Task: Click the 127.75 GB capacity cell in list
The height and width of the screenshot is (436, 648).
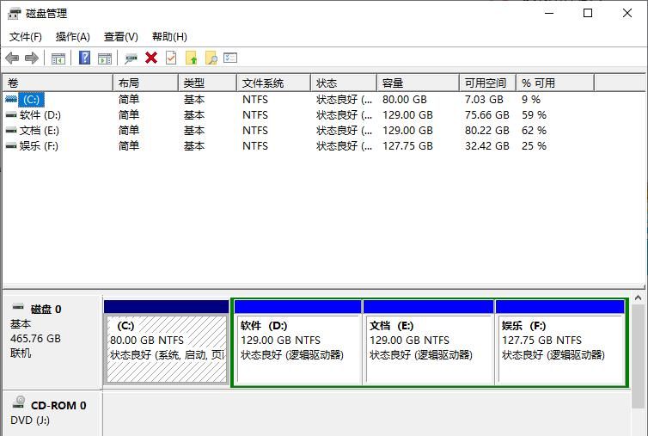Action: pos(407,146)
